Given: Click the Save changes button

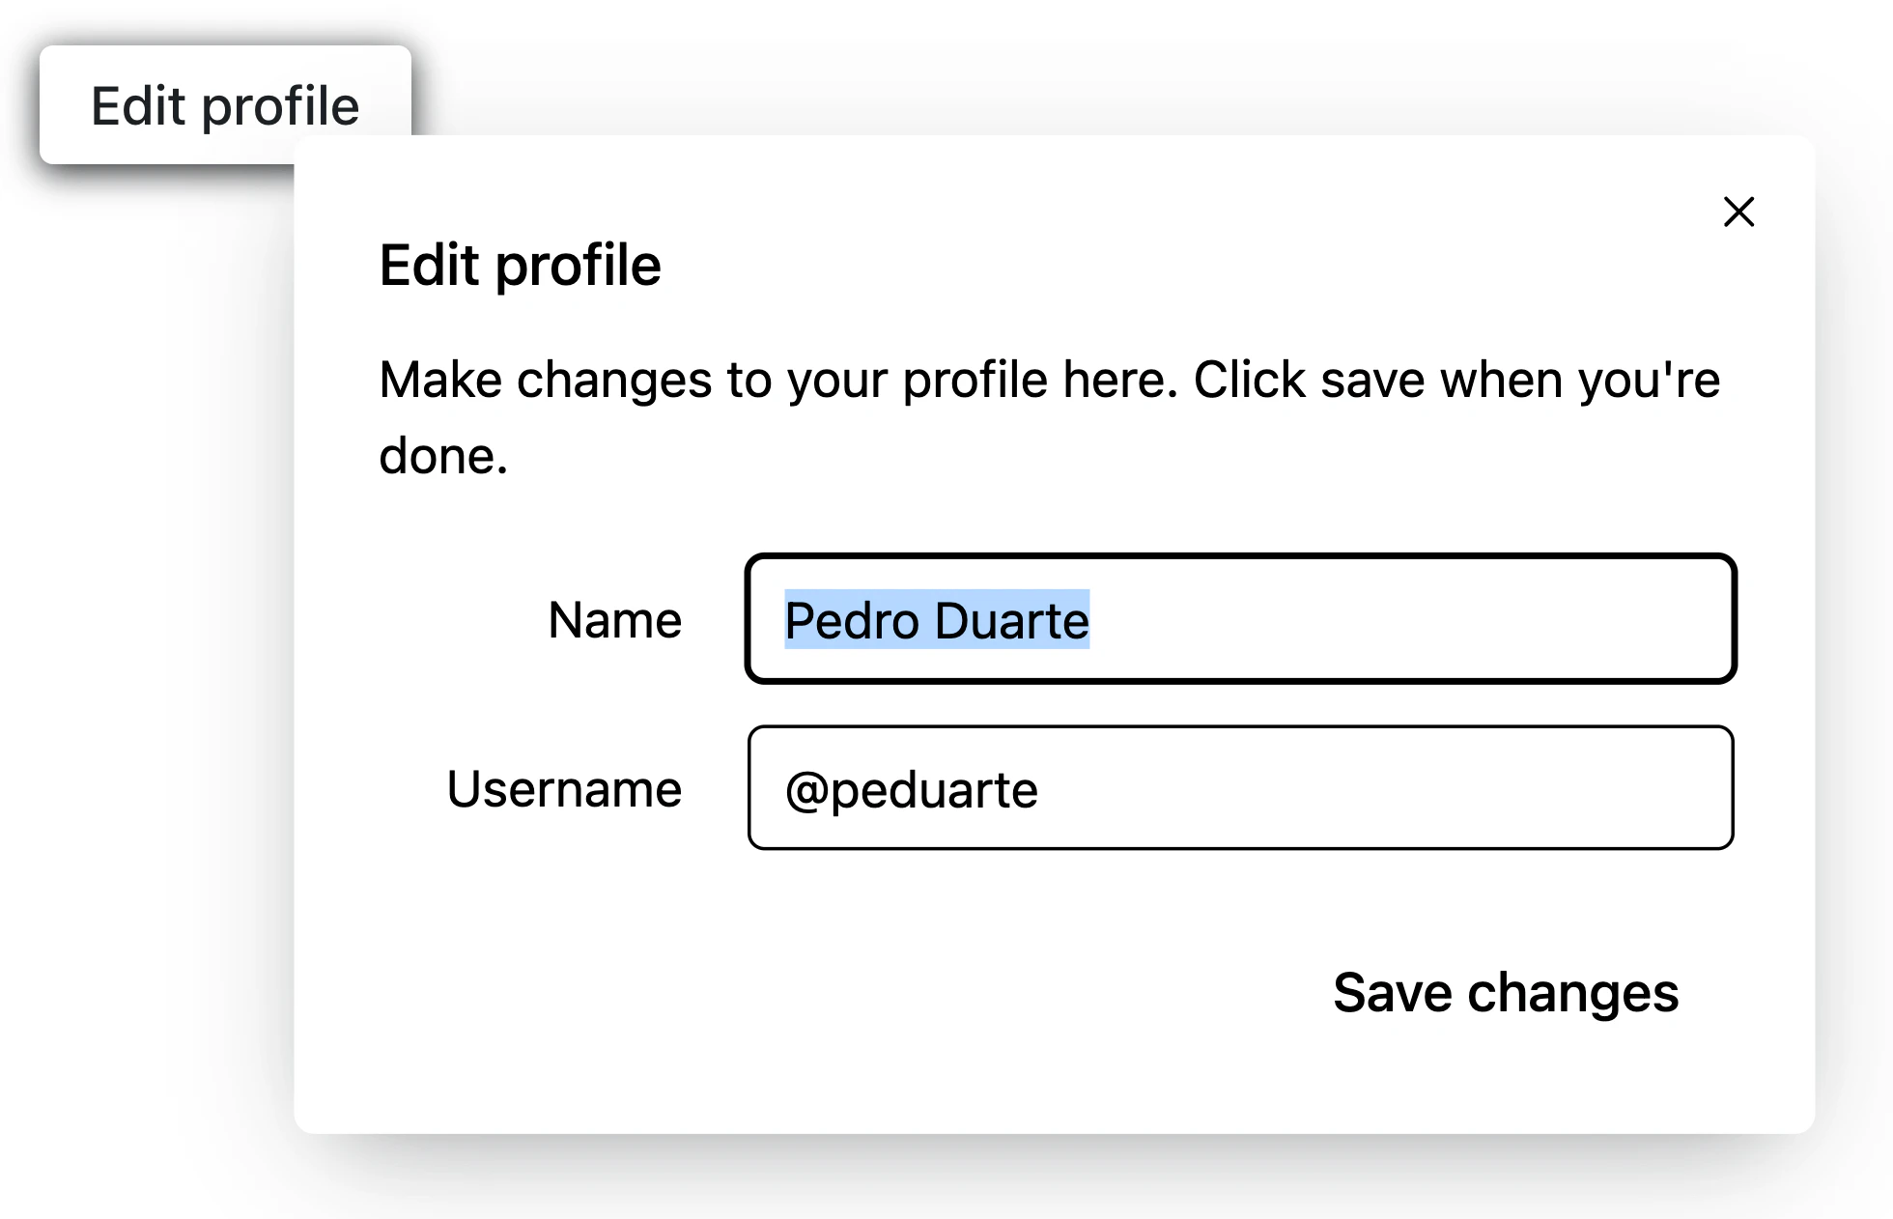Looking at the screenshot, I should 1505,992.
